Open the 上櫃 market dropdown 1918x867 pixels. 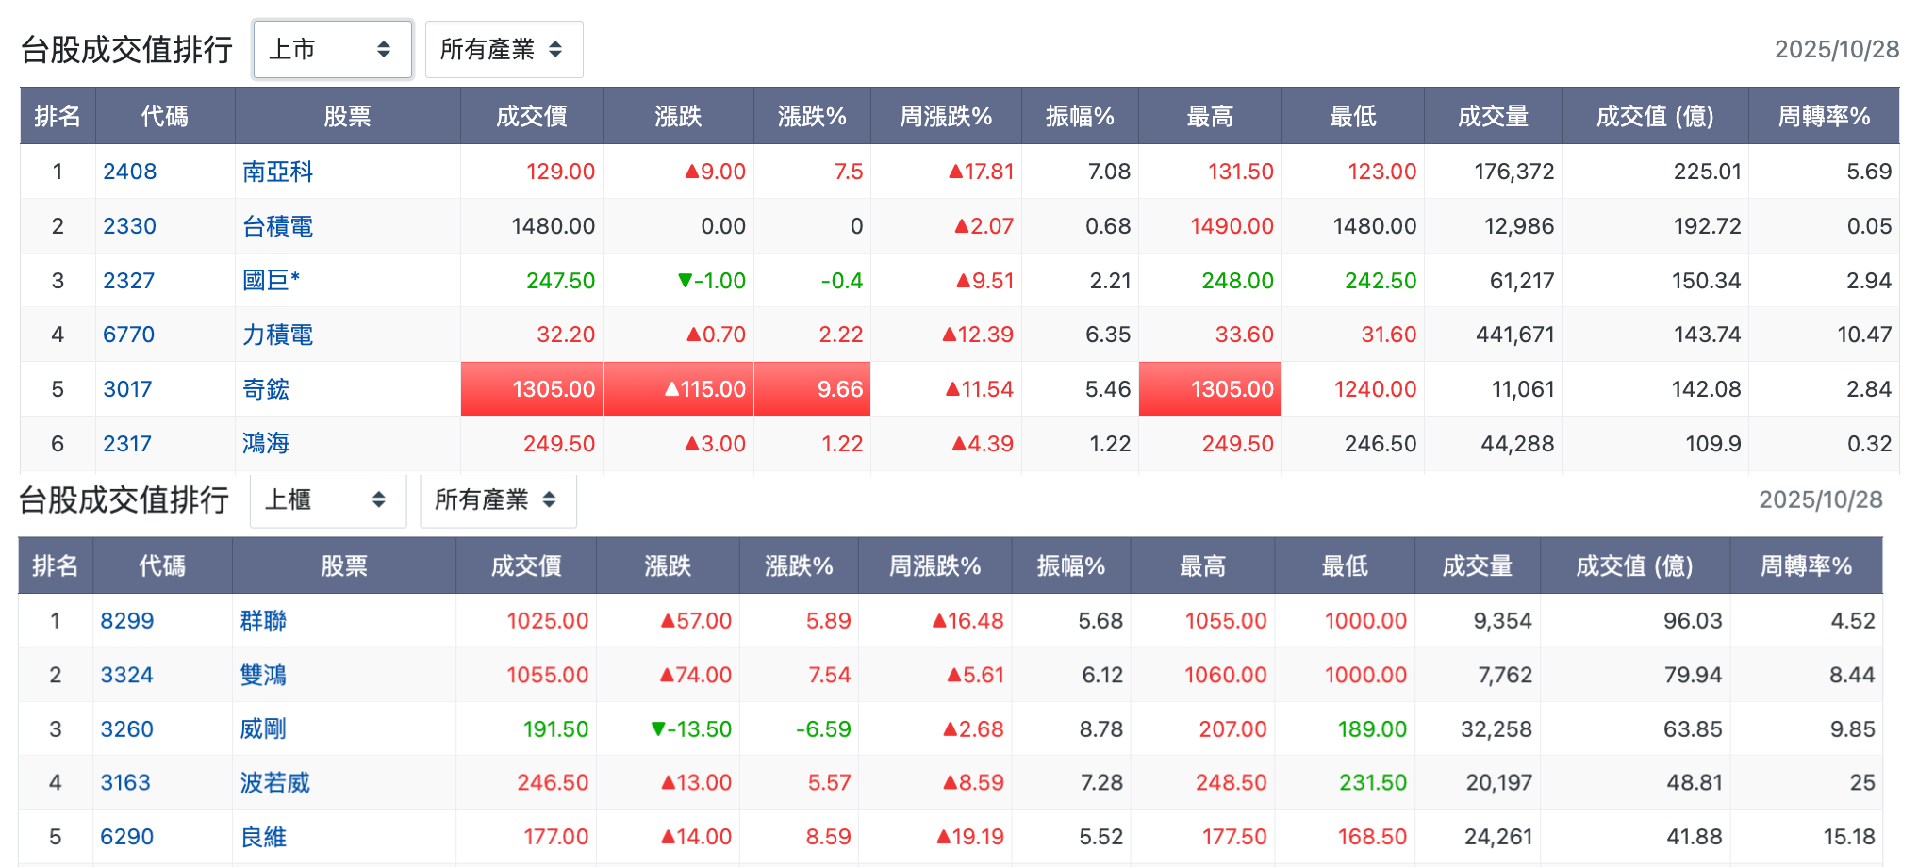[327, 499]
